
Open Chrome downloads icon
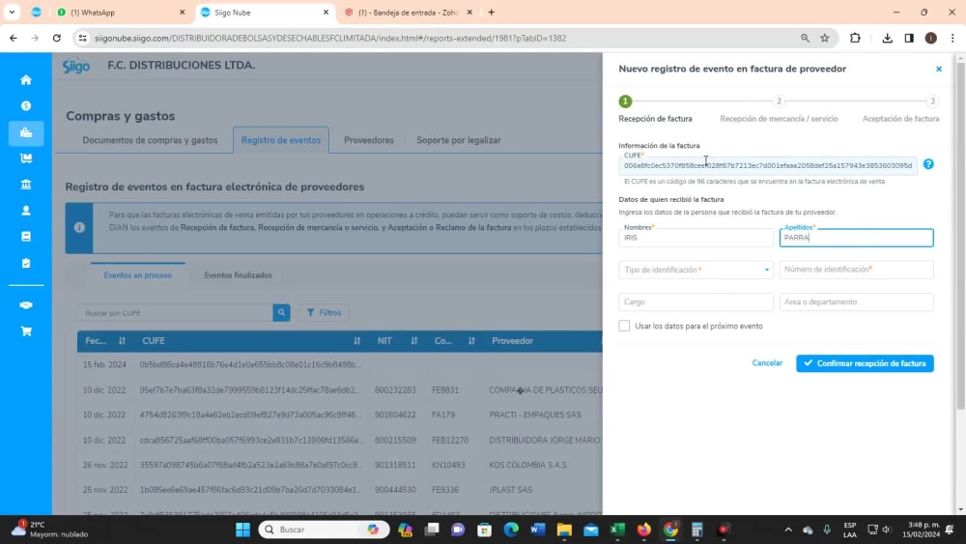pos(887,39)
